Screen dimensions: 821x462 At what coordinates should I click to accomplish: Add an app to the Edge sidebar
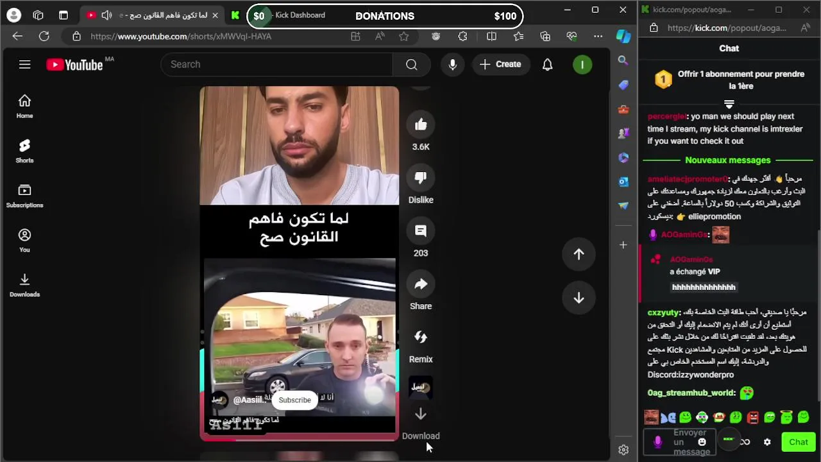pyautogui.click(x=623, y=244)
